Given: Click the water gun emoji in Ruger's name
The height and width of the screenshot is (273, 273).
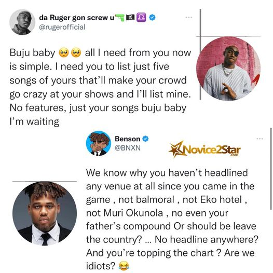Looking at the screenshot, I should [x=120, y=18].
